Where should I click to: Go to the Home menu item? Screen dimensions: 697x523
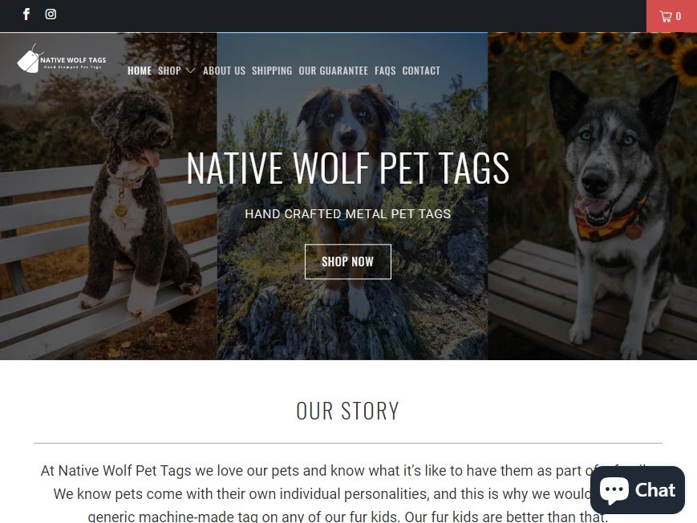pyautogui.click(x=140, y=71)
